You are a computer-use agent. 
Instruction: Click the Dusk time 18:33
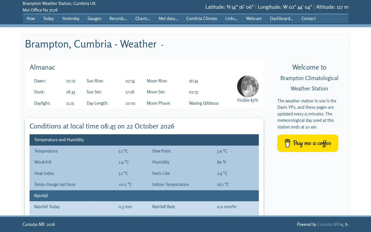70,92
